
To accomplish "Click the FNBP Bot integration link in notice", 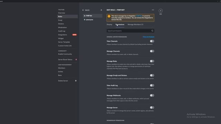I will [139, 16].
